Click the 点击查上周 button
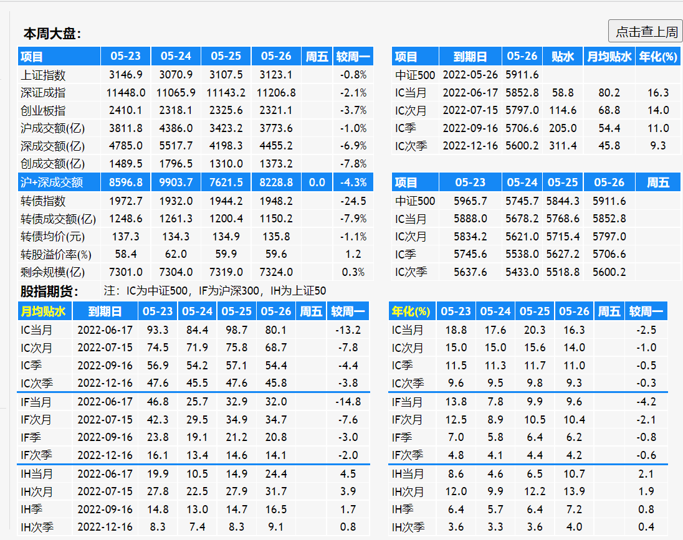Viewport: 683px width, 540px height. pos(646,31)
